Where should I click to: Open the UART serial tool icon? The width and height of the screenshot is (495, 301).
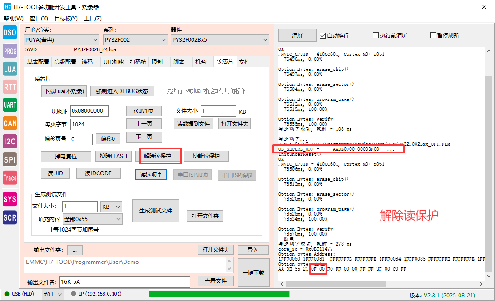pos(10,105)
